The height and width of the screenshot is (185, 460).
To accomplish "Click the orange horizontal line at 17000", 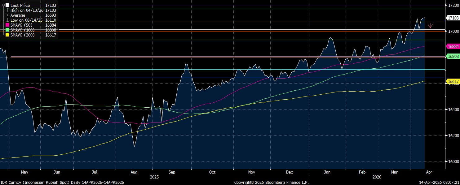I will tap(217, 31).
